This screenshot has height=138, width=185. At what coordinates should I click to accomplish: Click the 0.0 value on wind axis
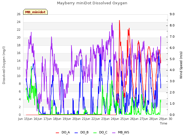click(172, 115)
